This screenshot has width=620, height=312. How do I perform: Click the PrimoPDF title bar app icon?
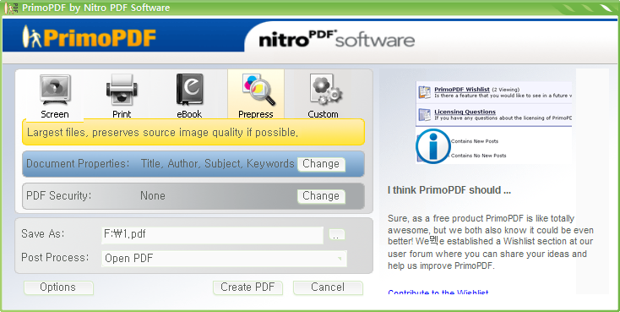click(11, 8)
